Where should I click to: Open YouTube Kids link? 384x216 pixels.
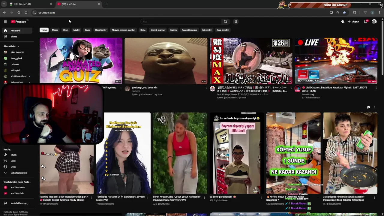(x=16, y=193)
